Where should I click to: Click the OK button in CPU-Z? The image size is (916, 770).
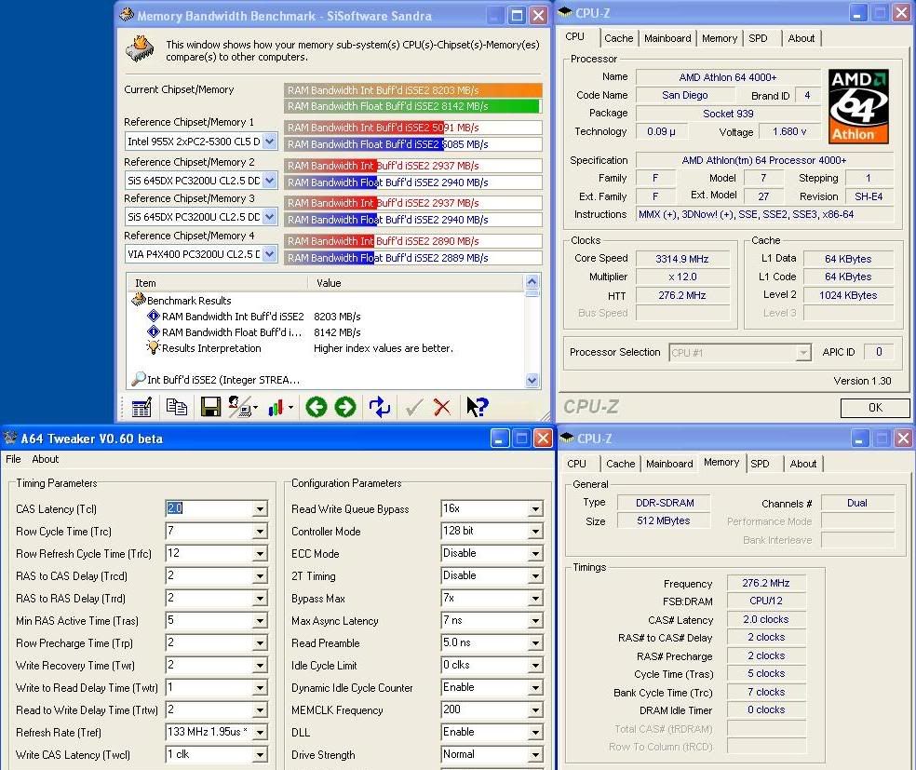coord(874,408)
